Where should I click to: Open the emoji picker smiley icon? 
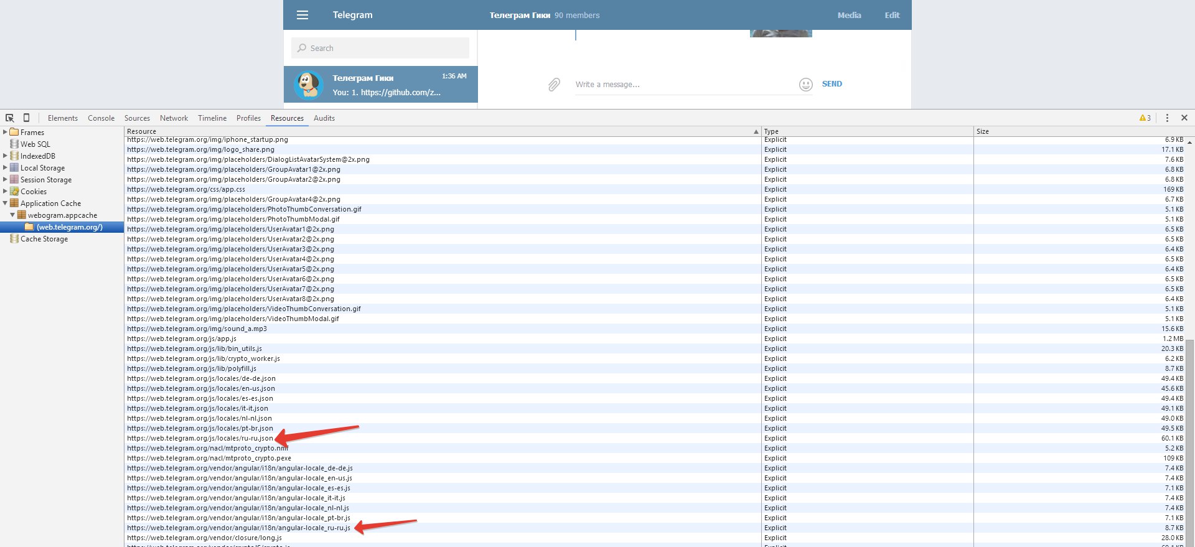point(805,85)
